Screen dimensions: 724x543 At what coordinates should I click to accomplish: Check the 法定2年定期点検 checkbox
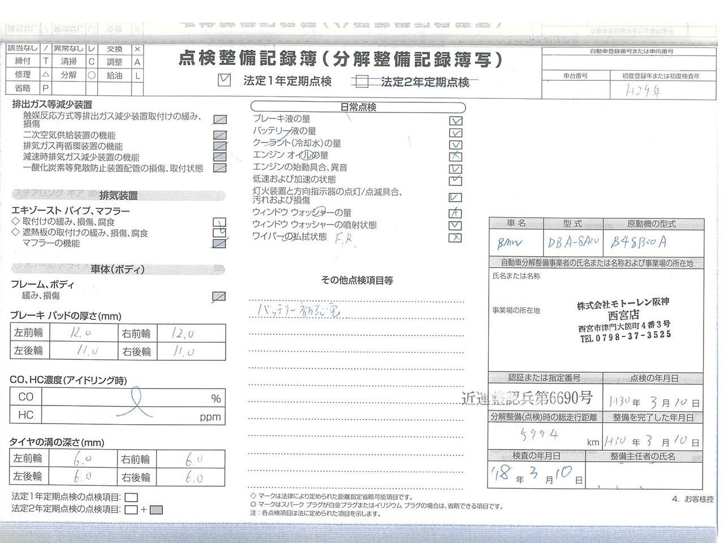point(361,82)
